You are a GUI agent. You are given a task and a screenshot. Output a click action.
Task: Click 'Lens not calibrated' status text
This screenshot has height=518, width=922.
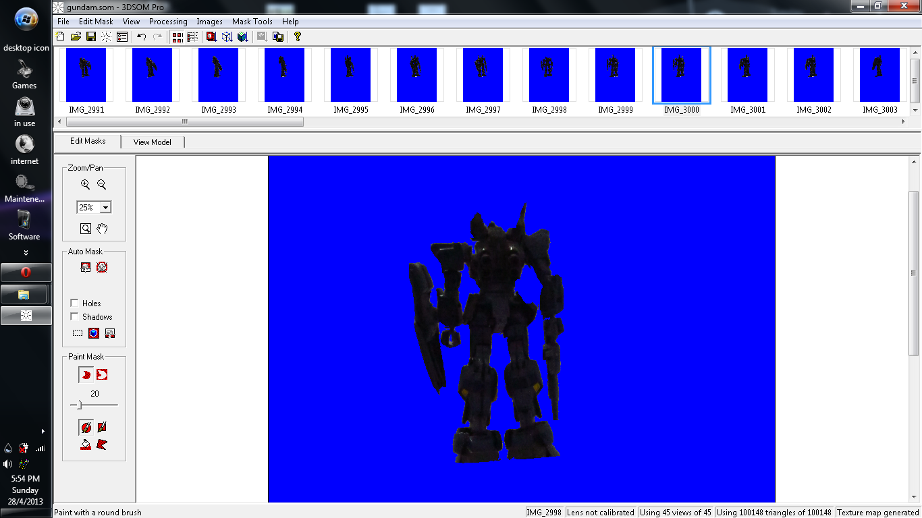[601, 513]
